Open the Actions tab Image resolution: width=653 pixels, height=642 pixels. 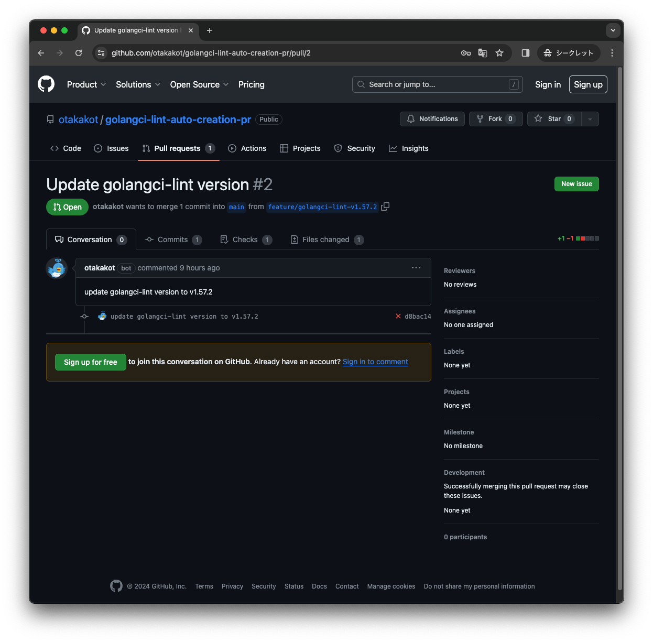pos(247,148)
